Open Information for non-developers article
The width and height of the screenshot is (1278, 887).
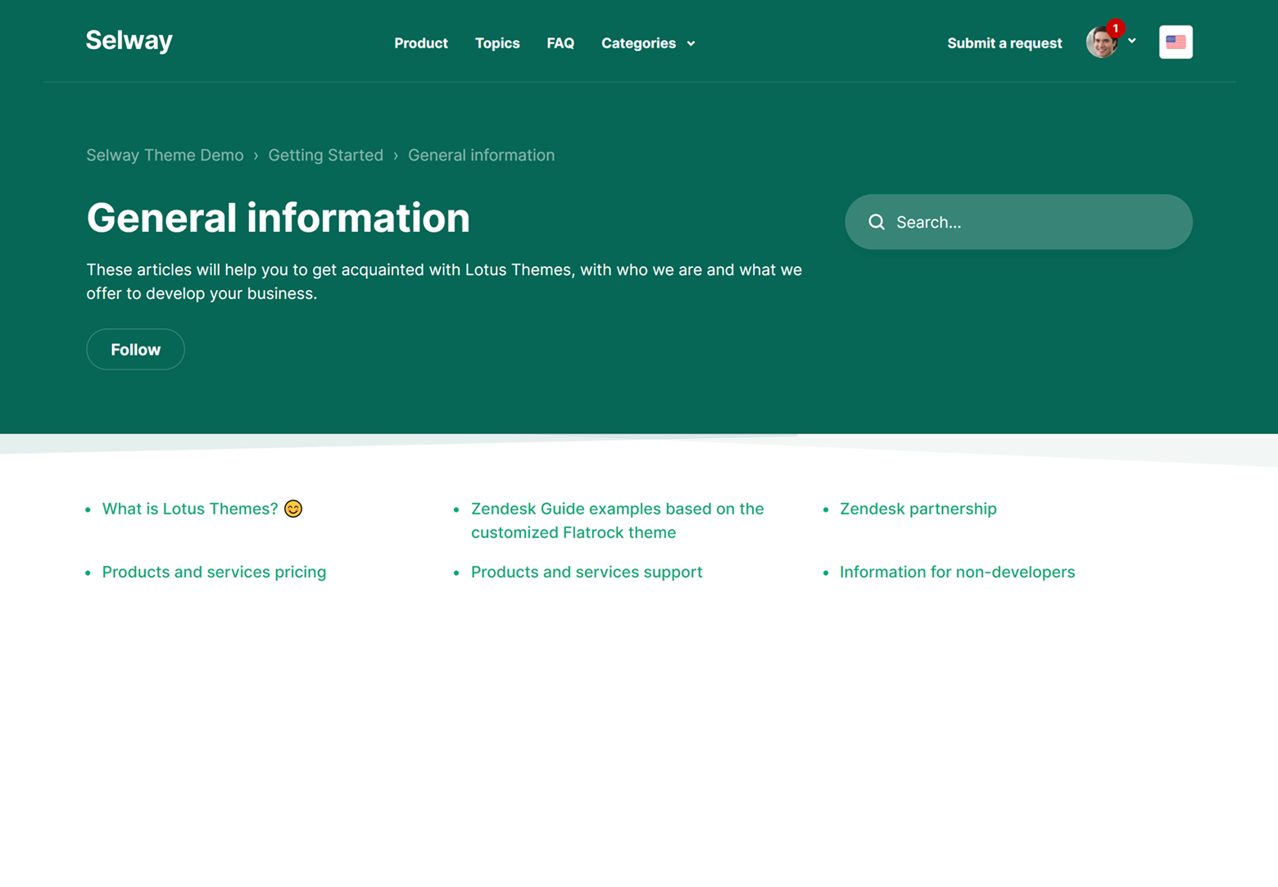pyautogui.click(x=957, y=572)
